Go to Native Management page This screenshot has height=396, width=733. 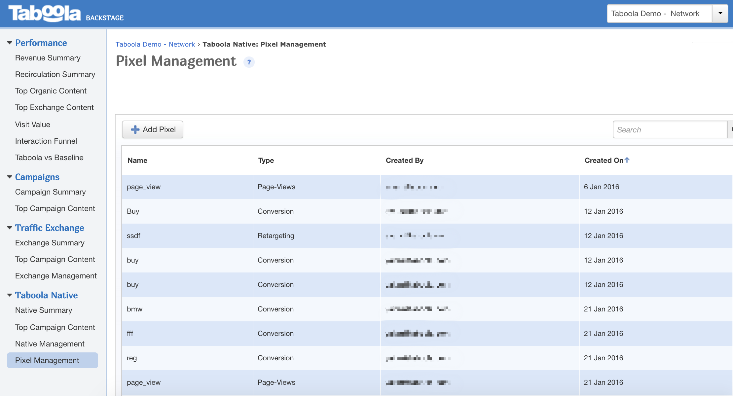[50, 344]
